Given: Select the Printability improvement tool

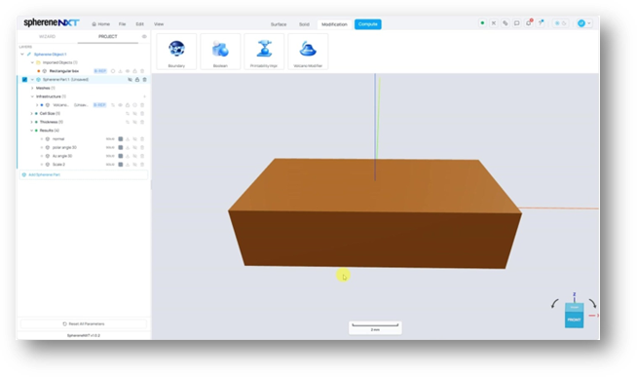Looking at the screenshot, I should tap(264, 52).
